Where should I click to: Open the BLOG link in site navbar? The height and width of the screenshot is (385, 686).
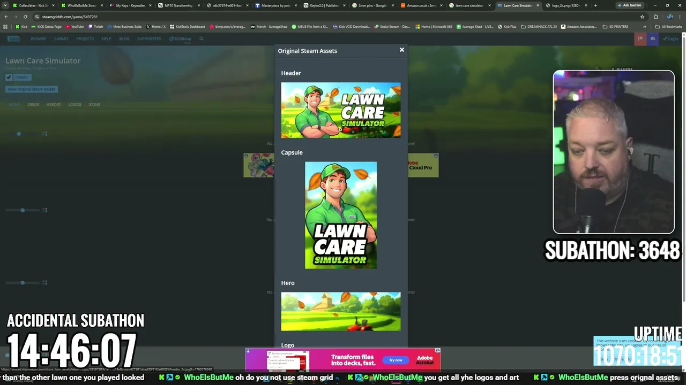(x=124, y=38)
